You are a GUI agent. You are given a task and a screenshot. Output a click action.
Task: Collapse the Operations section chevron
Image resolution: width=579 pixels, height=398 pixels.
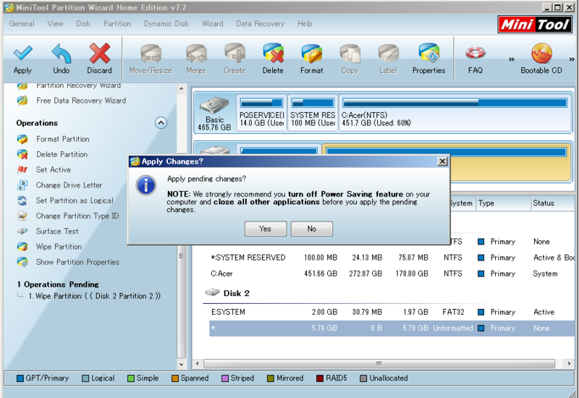point(161,122)
